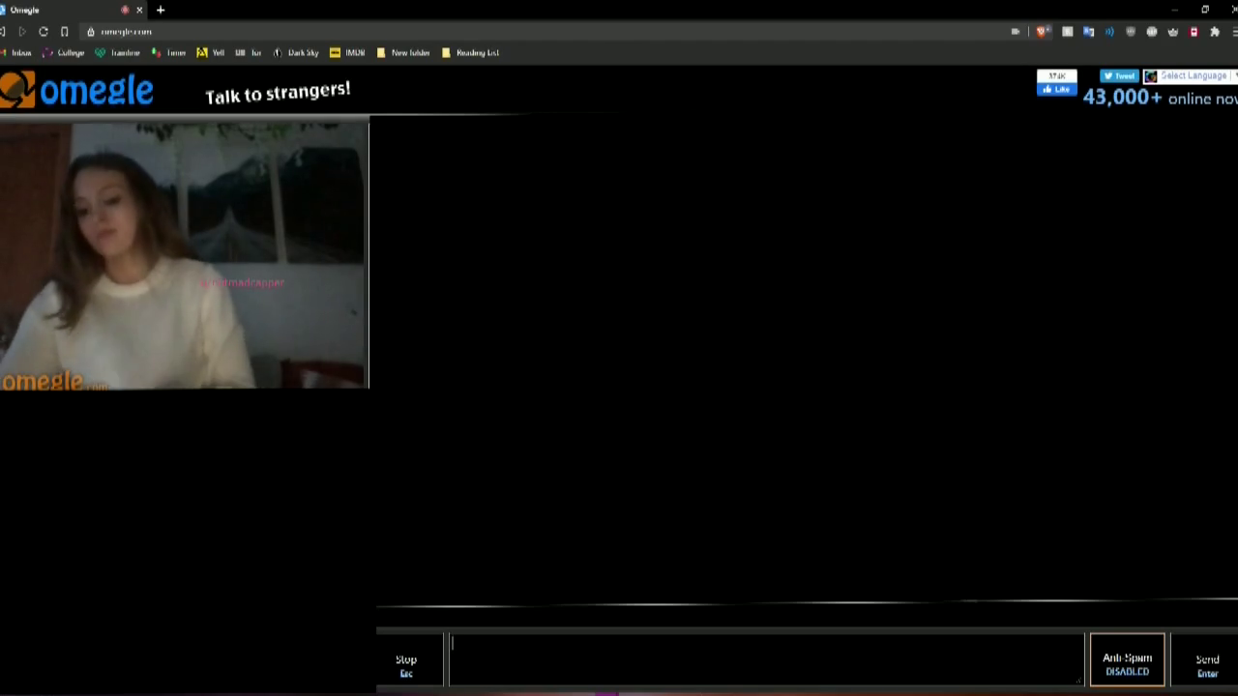Click the Tweet button

1119,75
